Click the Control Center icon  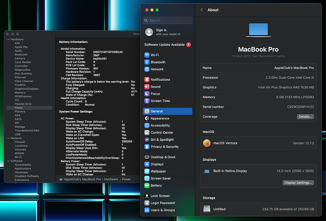tap(147, 132)
